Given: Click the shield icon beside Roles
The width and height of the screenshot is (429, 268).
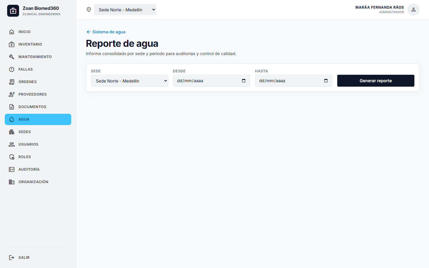Looking at the screenshot, I should pyautogui.click(x=12, y=157).
